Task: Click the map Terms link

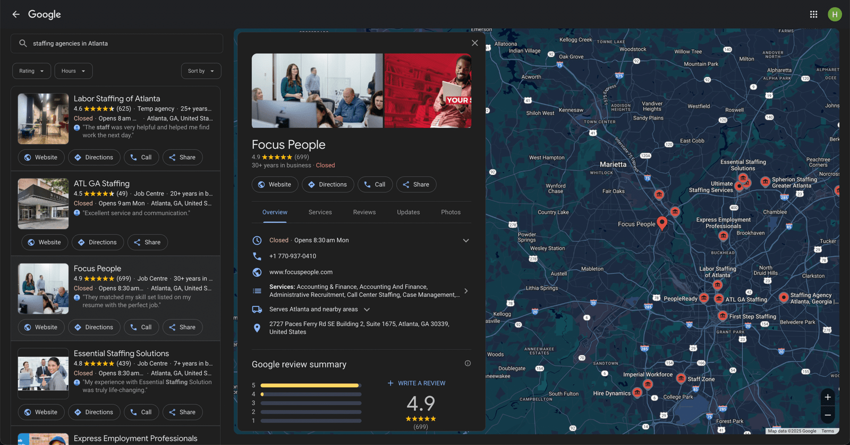Action: click(828, 431)
